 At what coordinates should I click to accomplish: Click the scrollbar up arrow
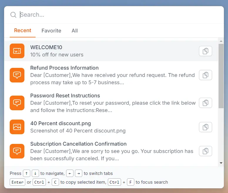[221, 41]
